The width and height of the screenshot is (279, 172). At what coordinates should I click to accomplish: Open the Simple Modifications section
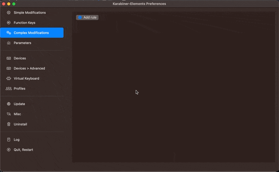[32, 13]
